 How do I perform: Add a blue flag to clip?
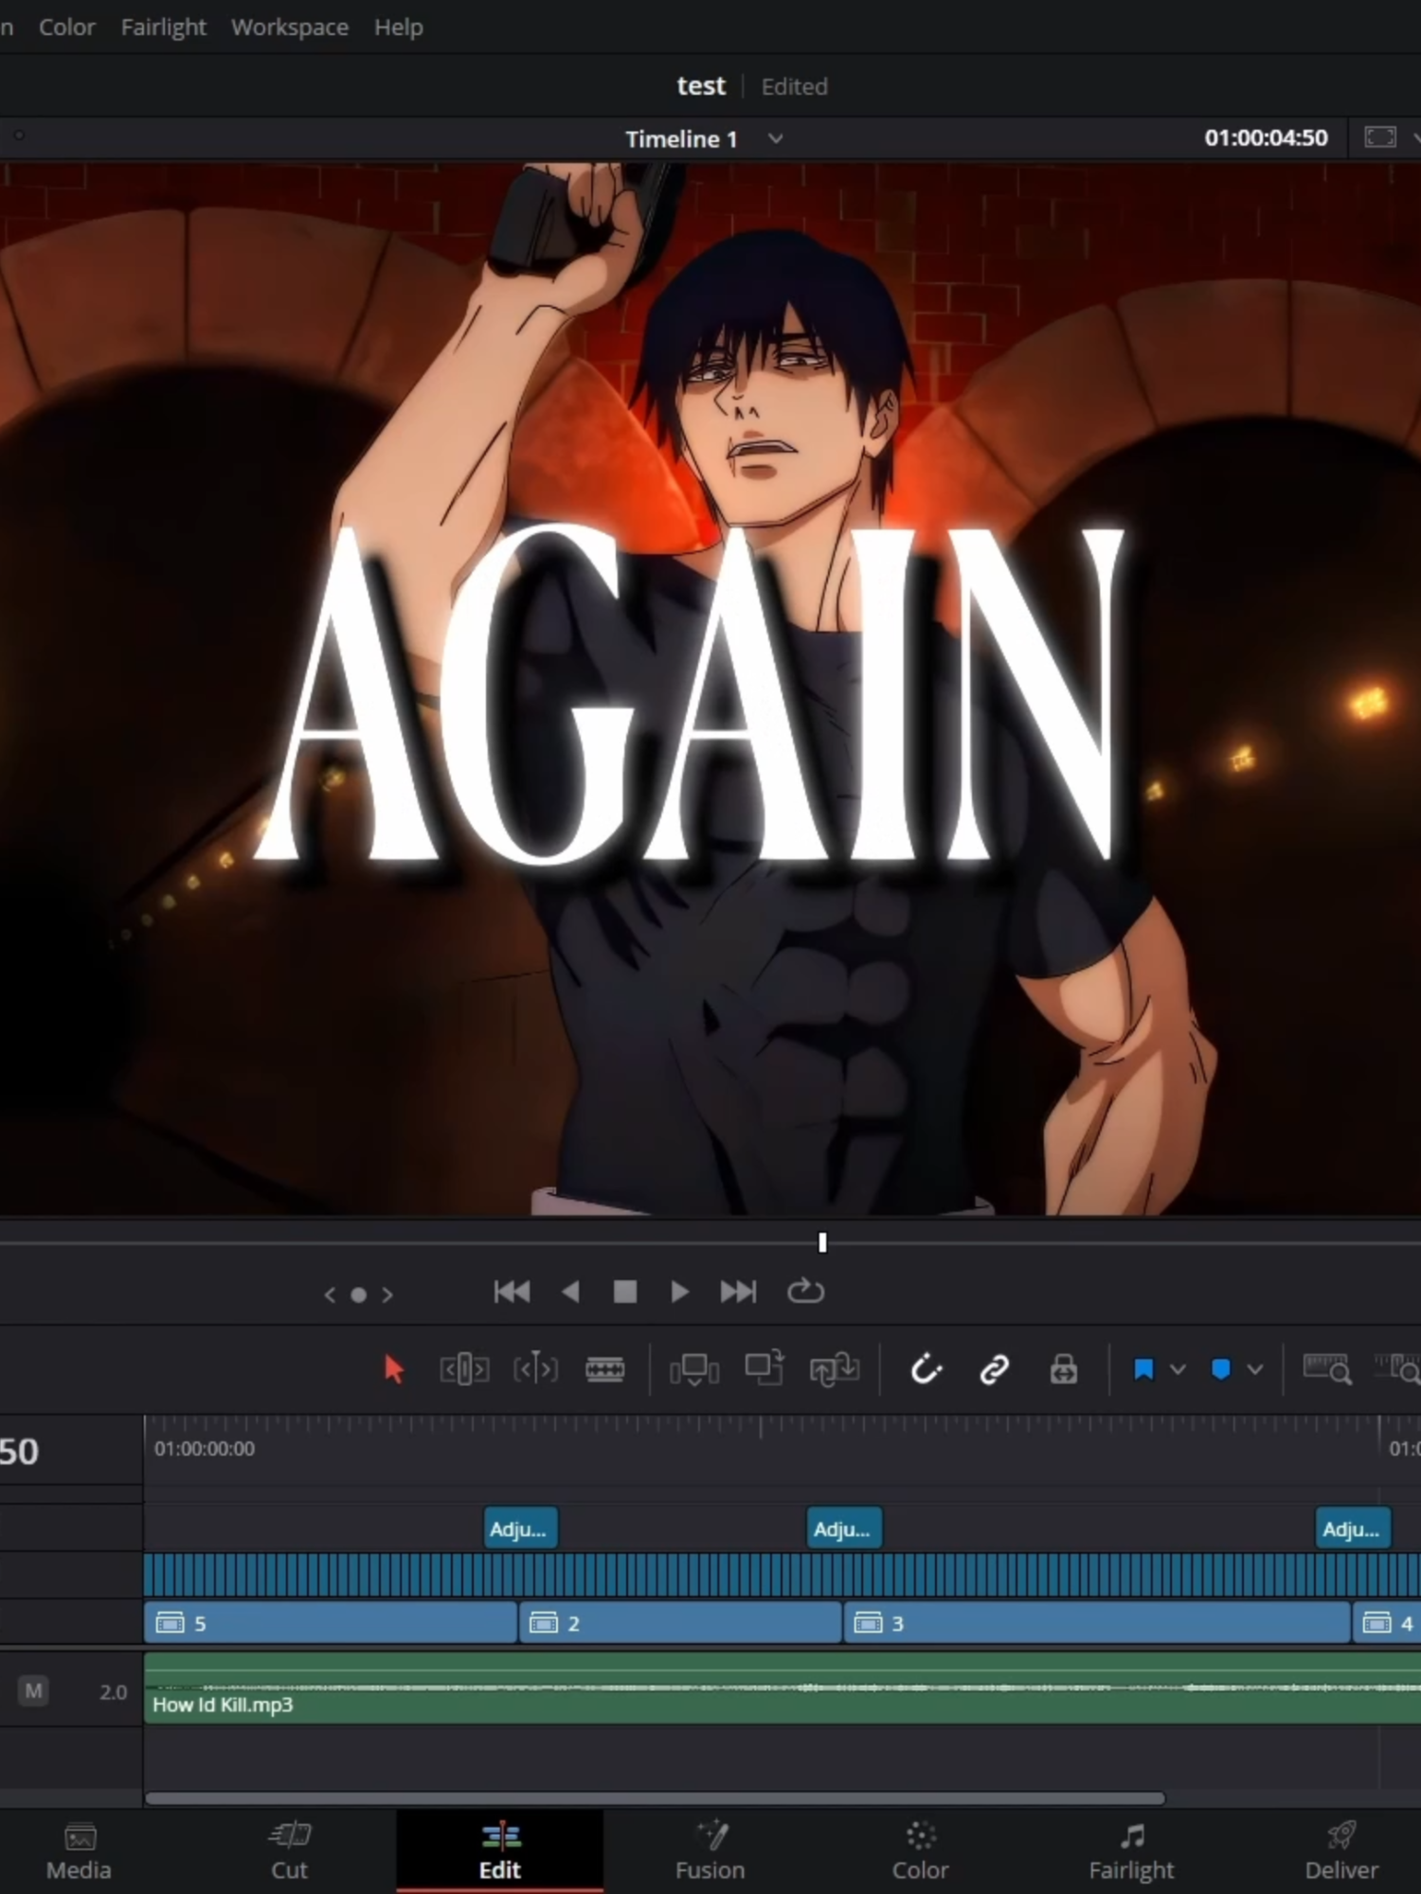(1143, 1369)
